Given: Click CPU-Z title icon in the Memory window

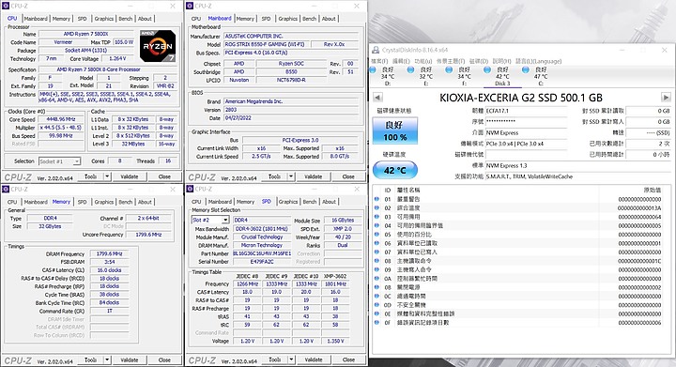Looking at the screenshot, I should [x=6, y=189].
